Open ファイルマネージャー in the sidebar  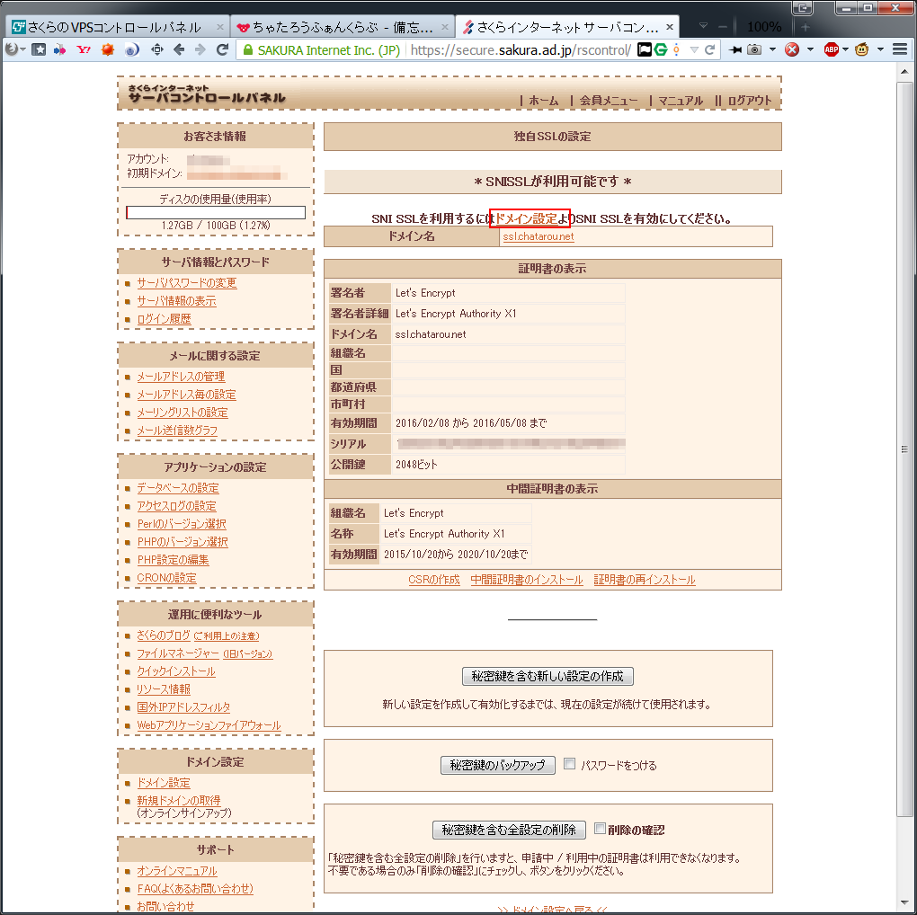click(x=178, y=653)
